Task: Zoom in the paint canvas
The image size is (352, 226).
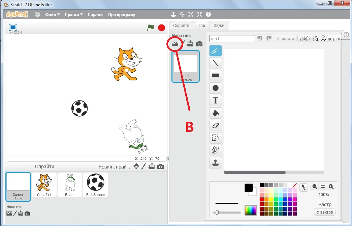Action: (x=331, y=187)
